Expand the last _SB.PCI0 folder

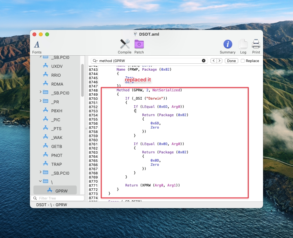[40, 173]
